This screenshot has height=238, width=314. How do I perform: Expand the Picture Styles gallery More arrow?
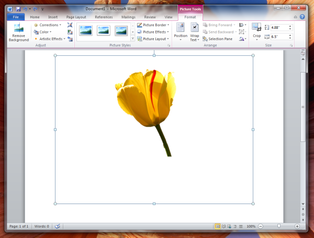(132, 38)
